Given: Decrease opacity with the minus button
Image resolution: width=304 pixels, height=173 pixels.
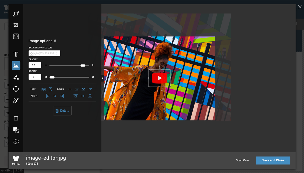Looking at the screenshot, I should pyautogui.click(x=46, y=65).
